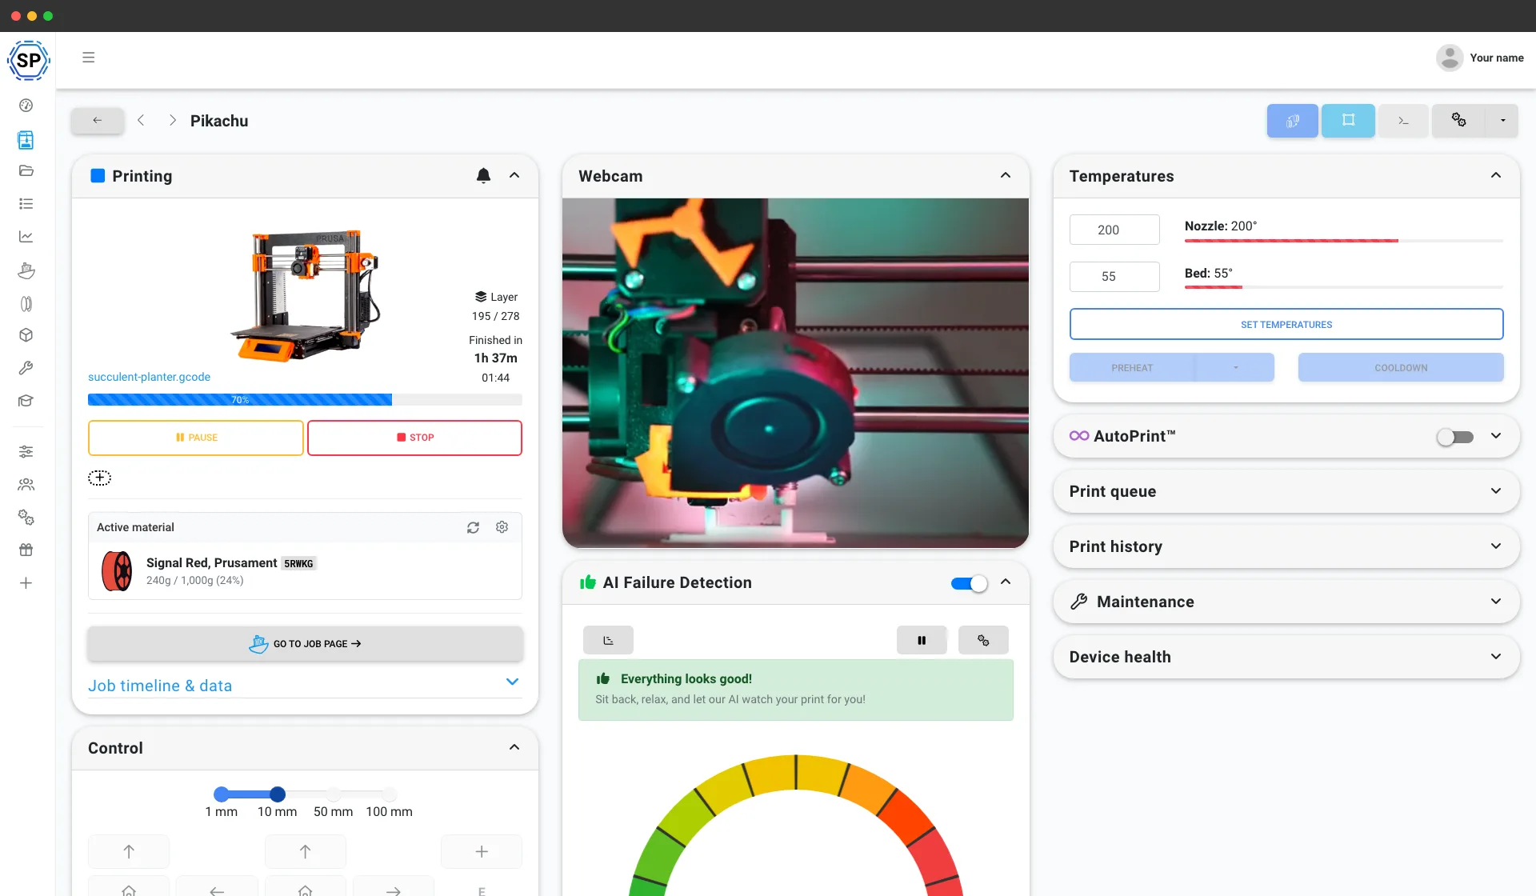This screenshot has height=896, width=1536.
Task: Select 1 mm step on distance slider
Action: coord(222,794)
